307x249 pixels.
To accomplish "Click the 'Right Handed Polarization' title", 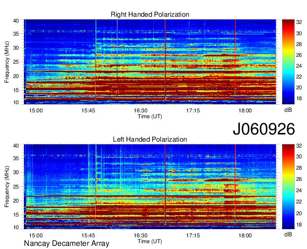I will point(150,14).
